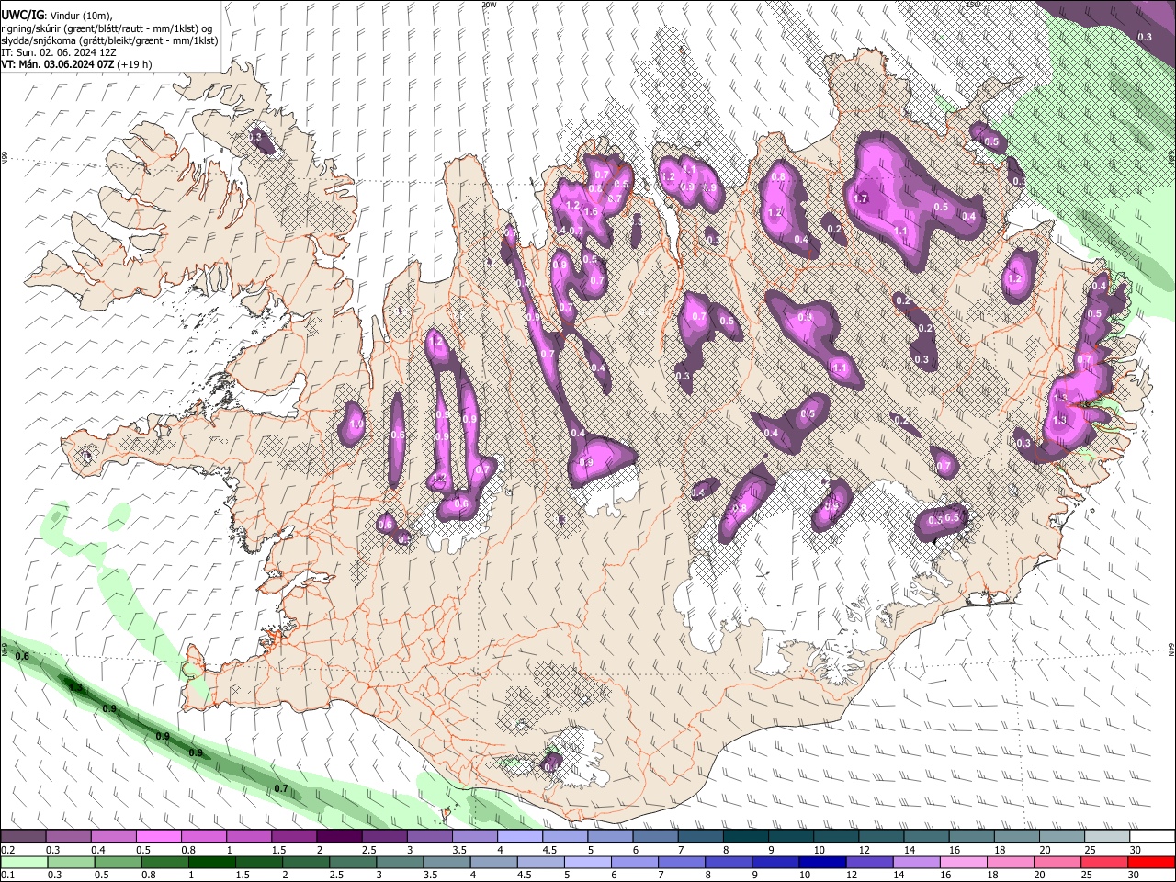This screenshot has height=882, width=1176.
Task: Click the initialization time 'IT: Sun. 02. 06. 2024 12Z'
Action: tap(59, 52)
